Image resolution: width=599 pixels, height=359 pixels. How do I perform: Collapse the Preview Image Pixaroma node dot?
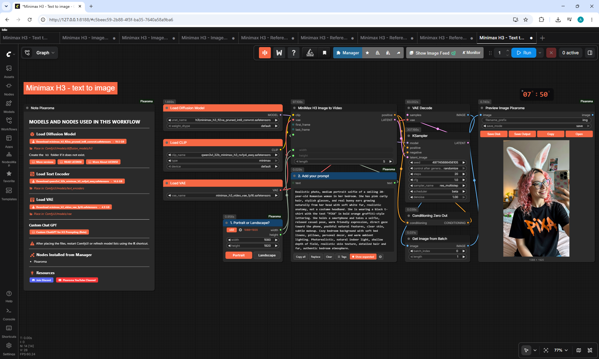482,108
